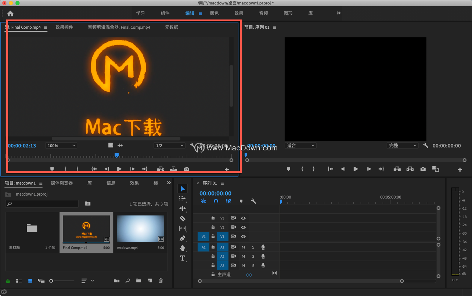Image resolution: width=472 pixels, height=296 pixels.
Task: Toggle Linked Selection in timeline
Action: tap(228, 201)
